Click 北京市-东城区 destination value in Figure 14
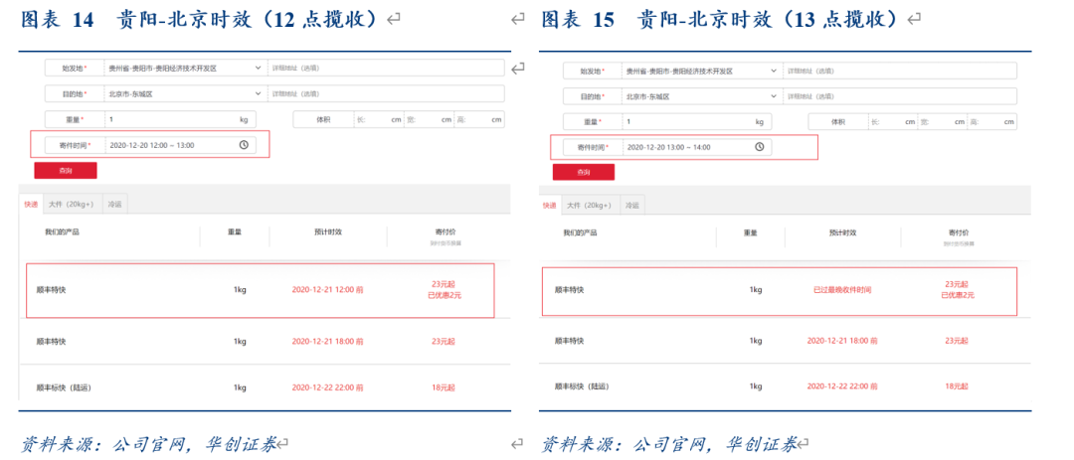Screen dimensions: 1074x460 130,93
